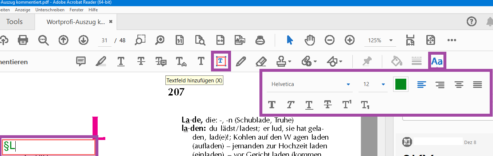
Task: Toggle underline text formatting
Action: tap(309, 105)
